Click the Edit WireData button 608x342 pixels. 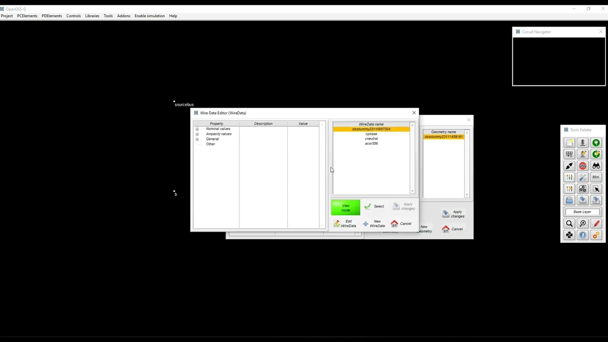coord(345,224)
